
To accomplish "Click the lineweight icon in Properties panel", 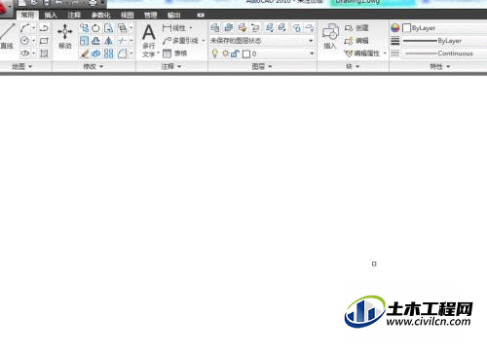I will (x=395, y=41).
